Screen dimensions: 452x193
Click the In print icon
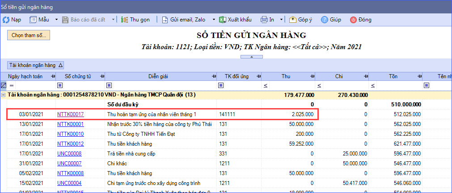265,20
